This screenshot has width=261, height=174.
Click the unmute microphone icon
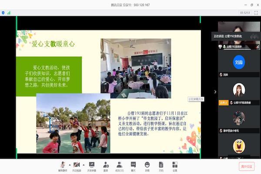(x=63, y=165)
